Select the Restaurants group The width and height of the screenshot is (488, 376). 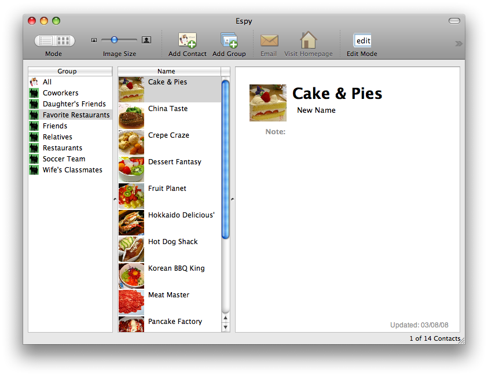click(x=70, y=148)
